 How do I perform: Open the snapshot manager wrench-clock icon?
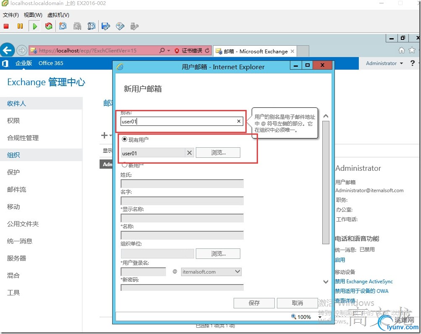click(91, 26)
